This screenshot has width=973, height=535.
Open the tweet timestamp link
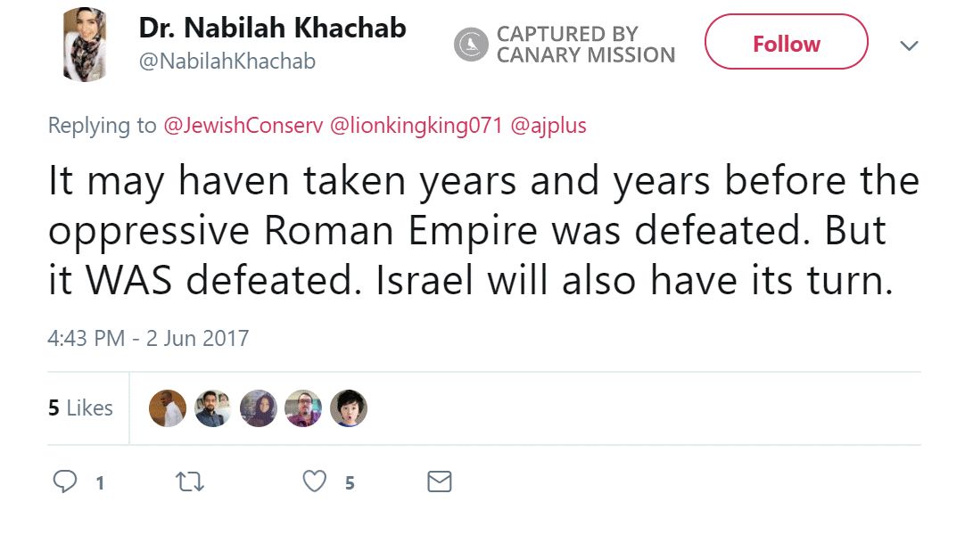[148, 338]
